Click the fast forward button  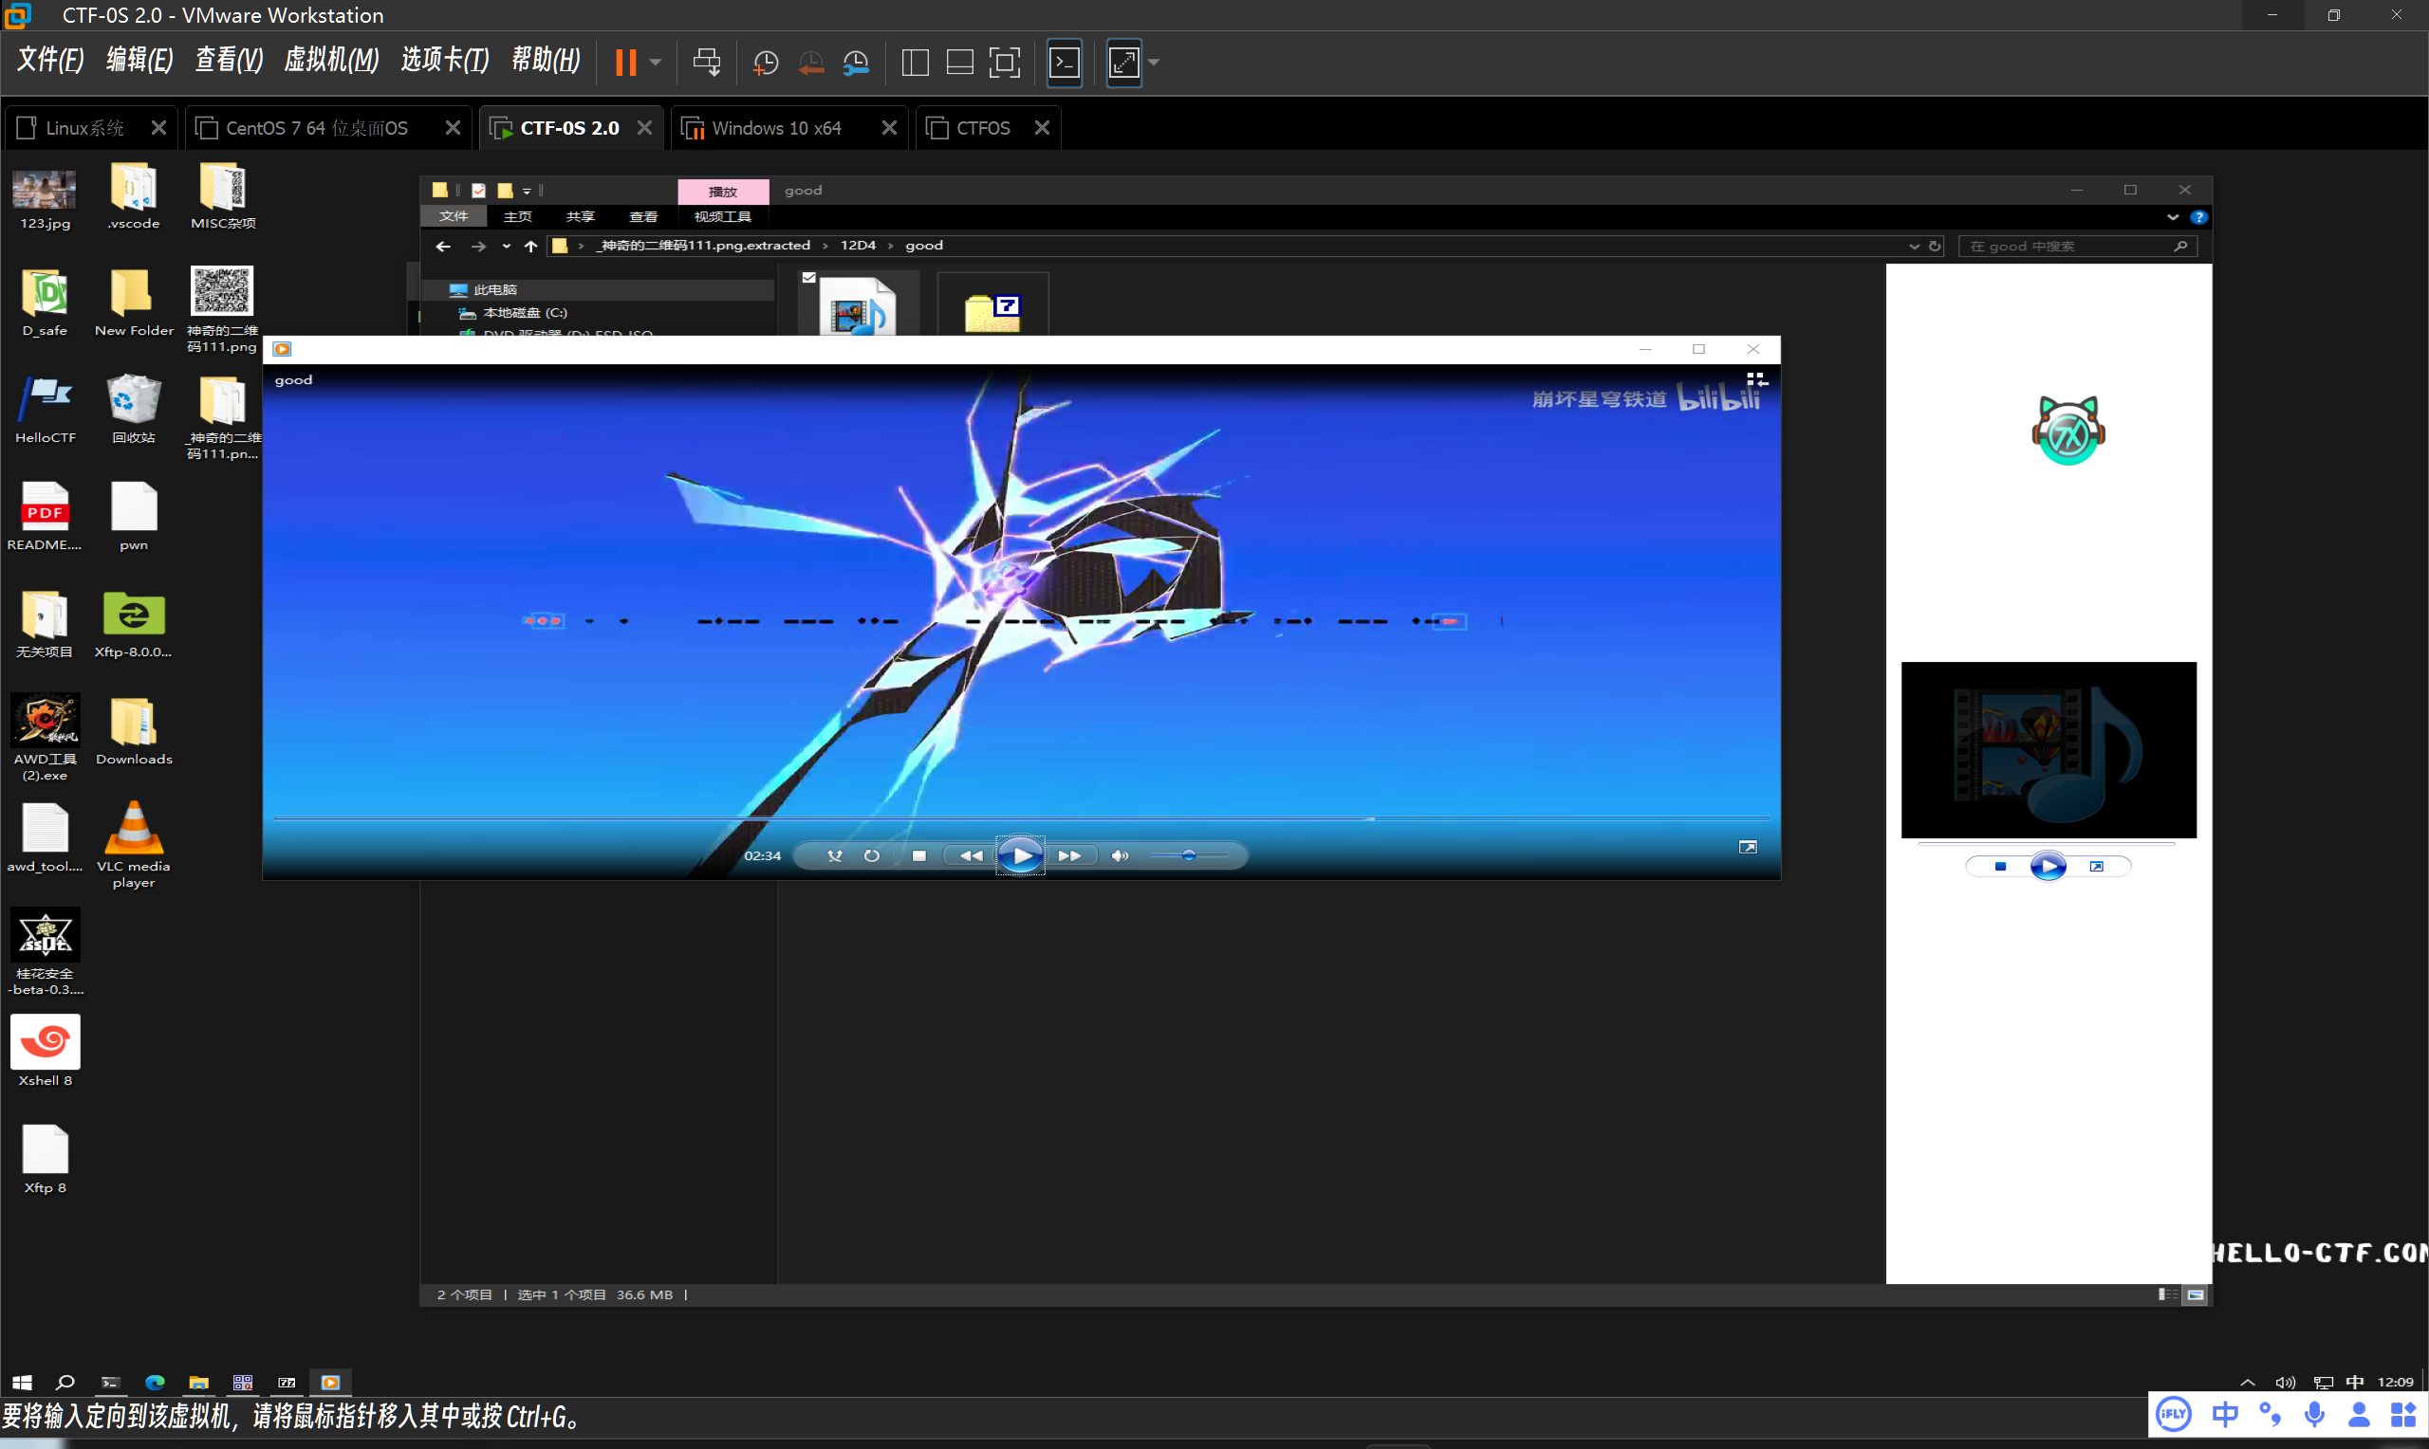(x=1069, y=855)
